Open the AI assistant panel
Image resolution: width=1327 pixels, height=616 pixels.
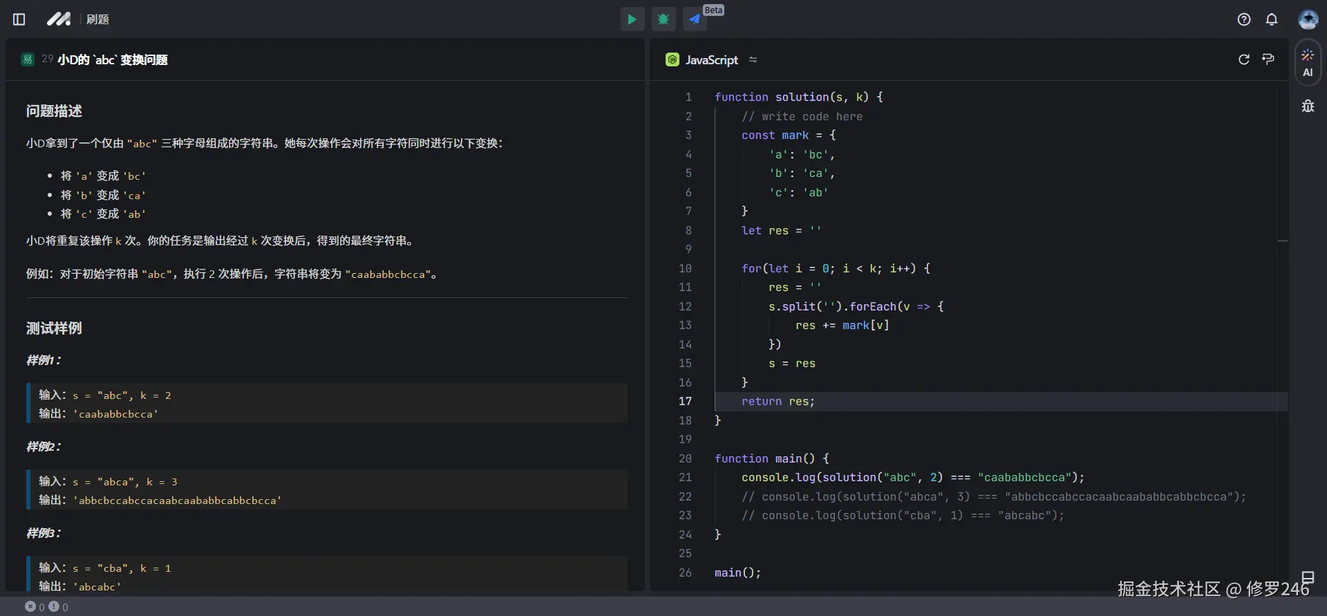click(1308, 63)
